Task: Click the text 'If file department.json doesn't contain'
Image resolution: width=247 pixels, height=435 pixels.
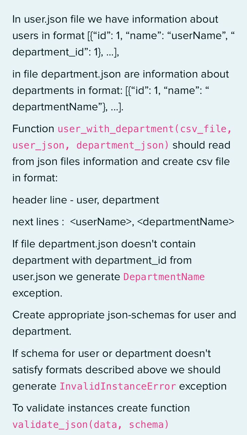Action: click(104, 244)
